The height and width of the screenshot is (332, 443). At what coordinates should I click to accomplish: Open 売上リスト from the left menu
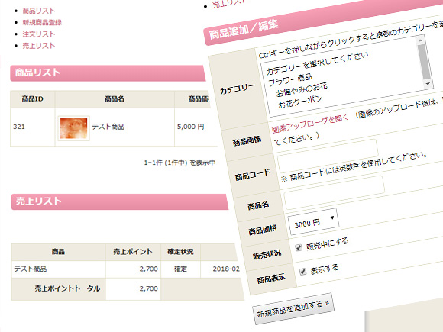39,46
